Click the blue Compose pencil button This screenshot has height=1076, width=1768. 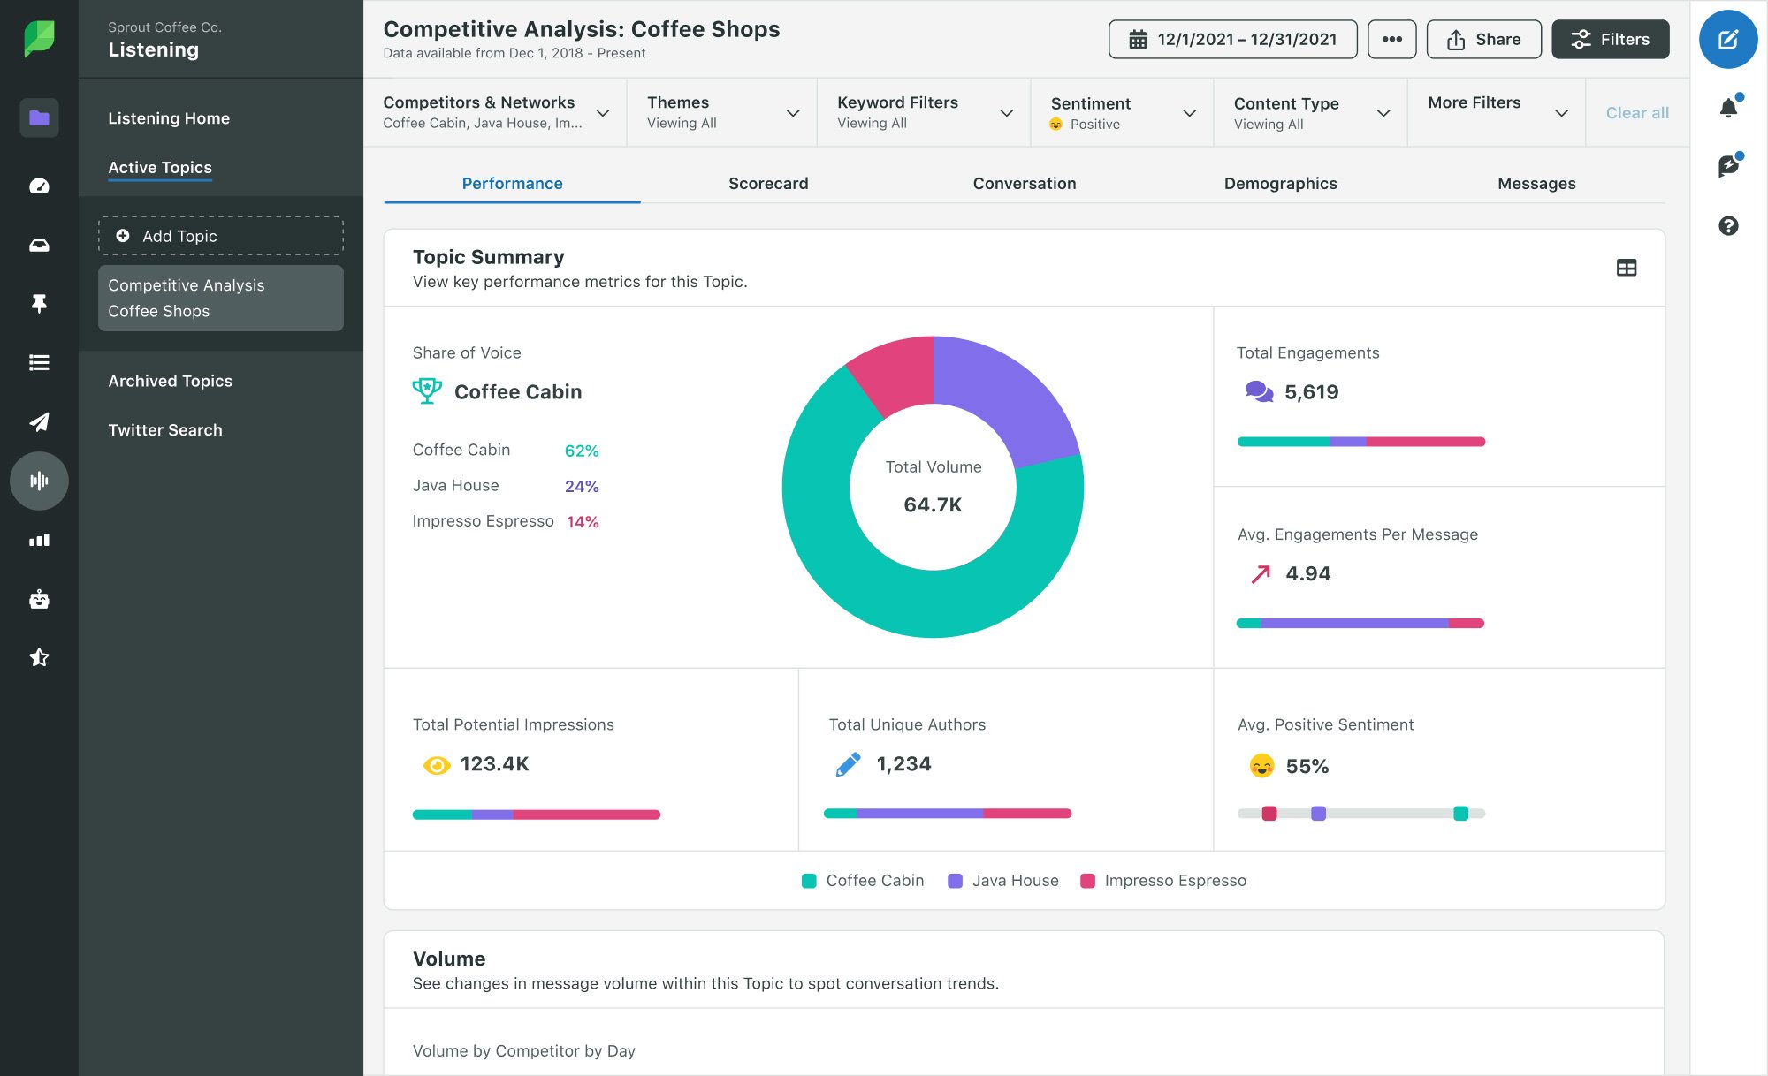(1728, 39)
